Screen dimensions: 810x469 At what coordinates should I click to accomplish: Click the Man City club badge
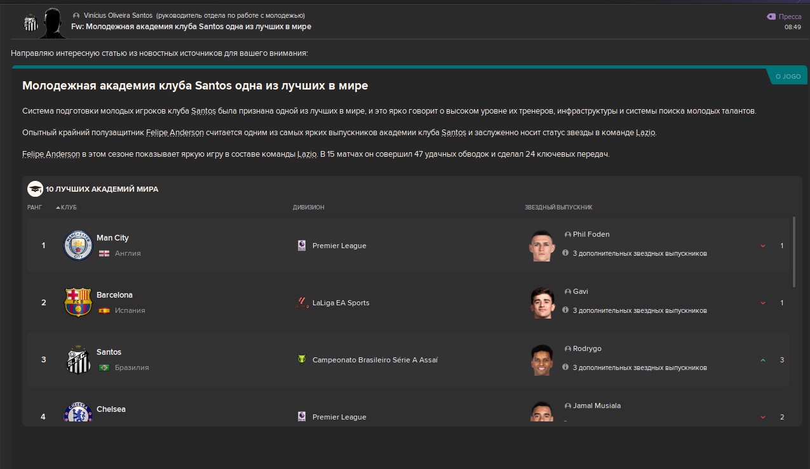[x=78, y=246]
